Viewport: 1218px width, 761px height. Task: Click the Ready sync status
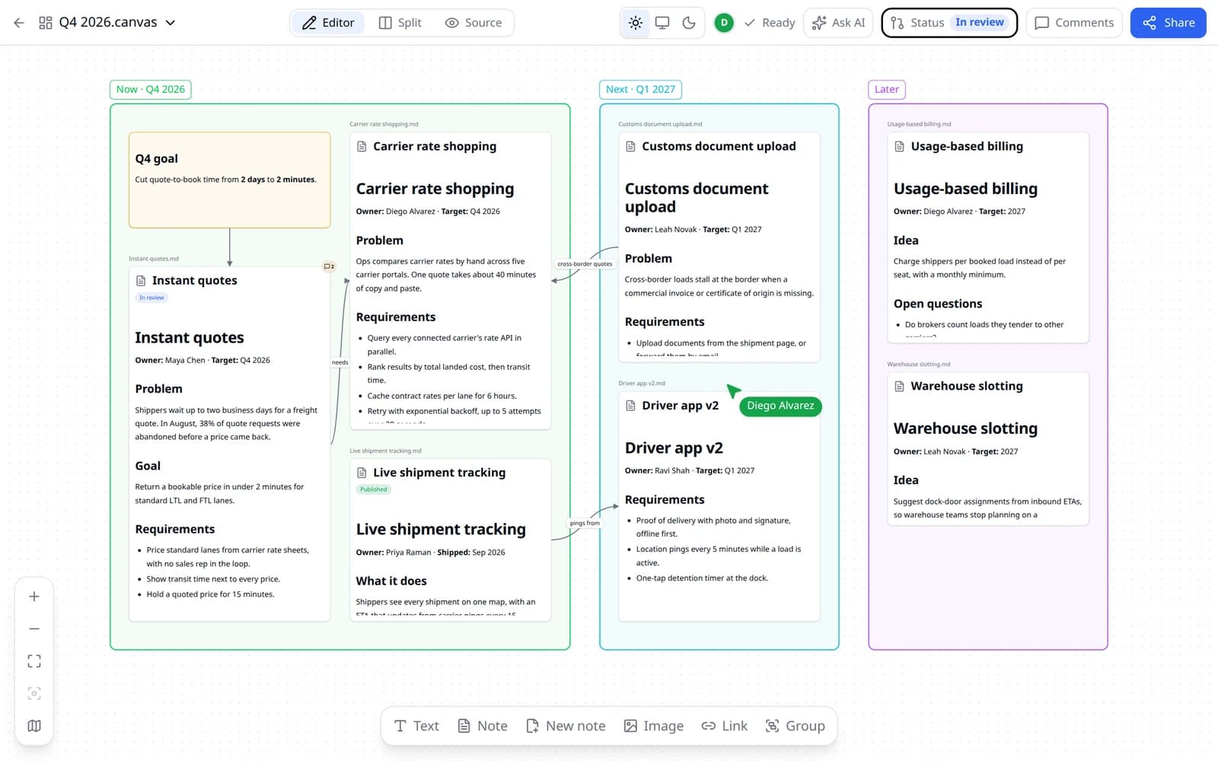(x=770, y=23)
